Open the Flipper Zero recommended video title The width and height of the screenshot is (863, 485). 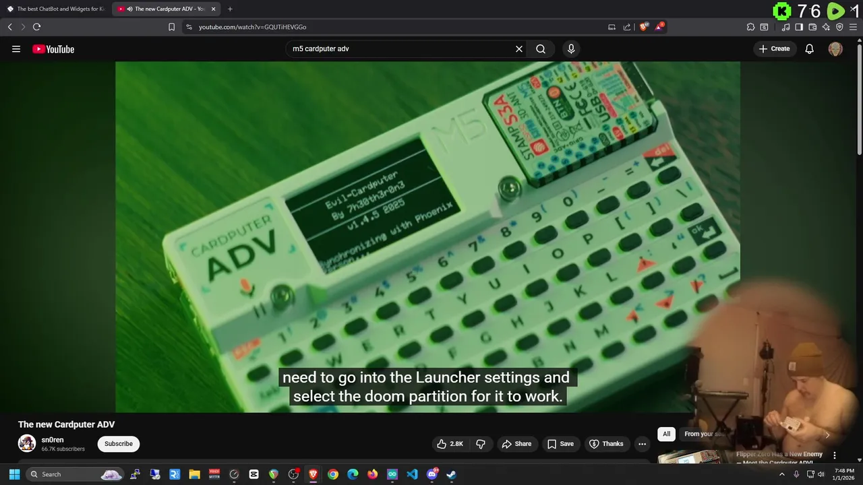(779, 457)
